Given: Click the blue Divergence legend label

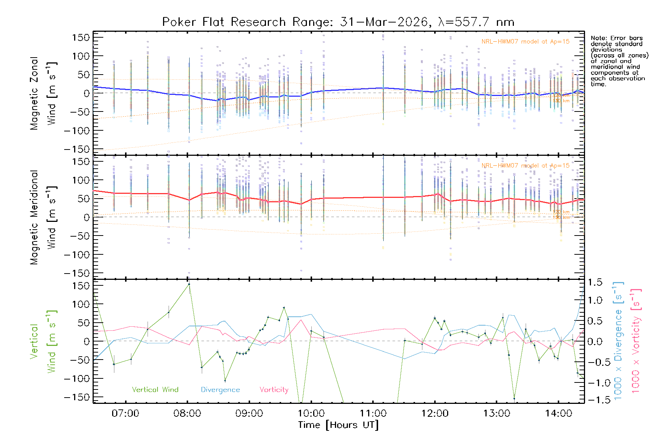Looking at the screenshot, I should (x=220, y=389).
